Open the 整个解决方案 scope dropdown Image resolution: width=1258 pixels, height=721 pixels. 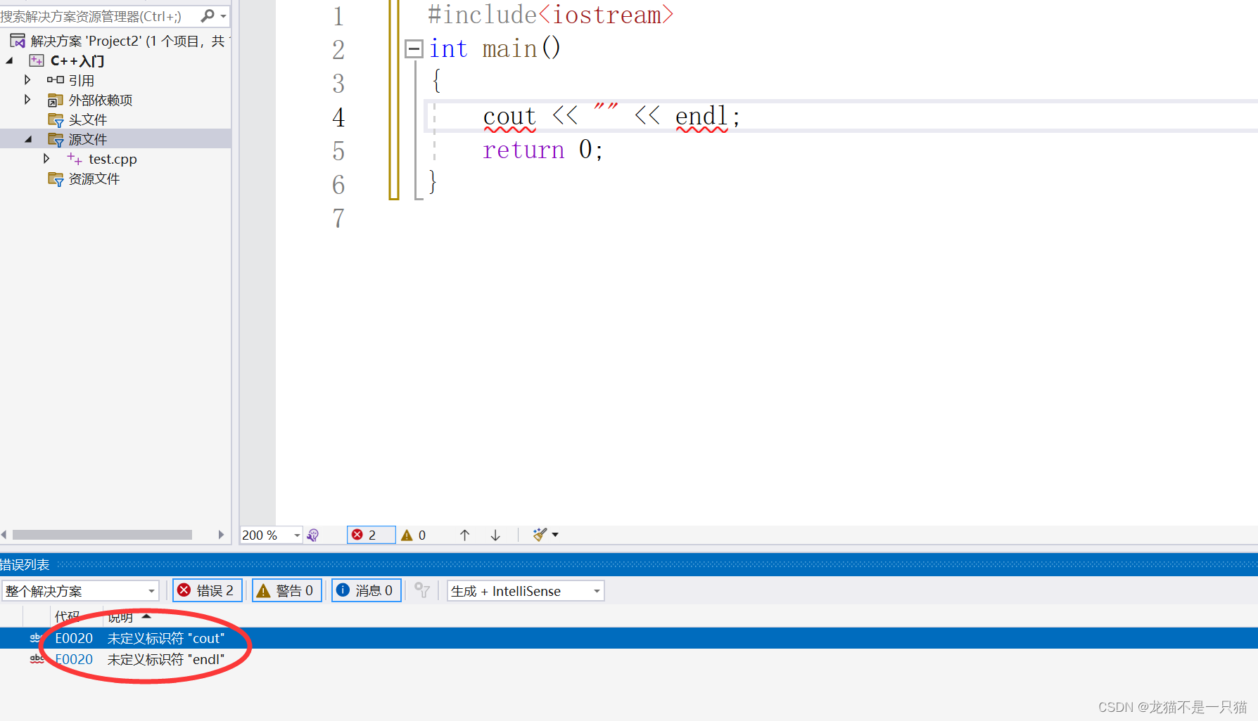(80, 591)
